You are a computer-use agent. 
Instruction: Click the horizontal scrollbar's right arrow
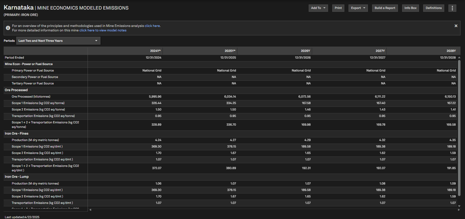coord(459,210)
